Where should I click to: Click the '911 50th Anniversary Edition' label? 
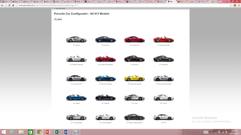tap(134, 123)
